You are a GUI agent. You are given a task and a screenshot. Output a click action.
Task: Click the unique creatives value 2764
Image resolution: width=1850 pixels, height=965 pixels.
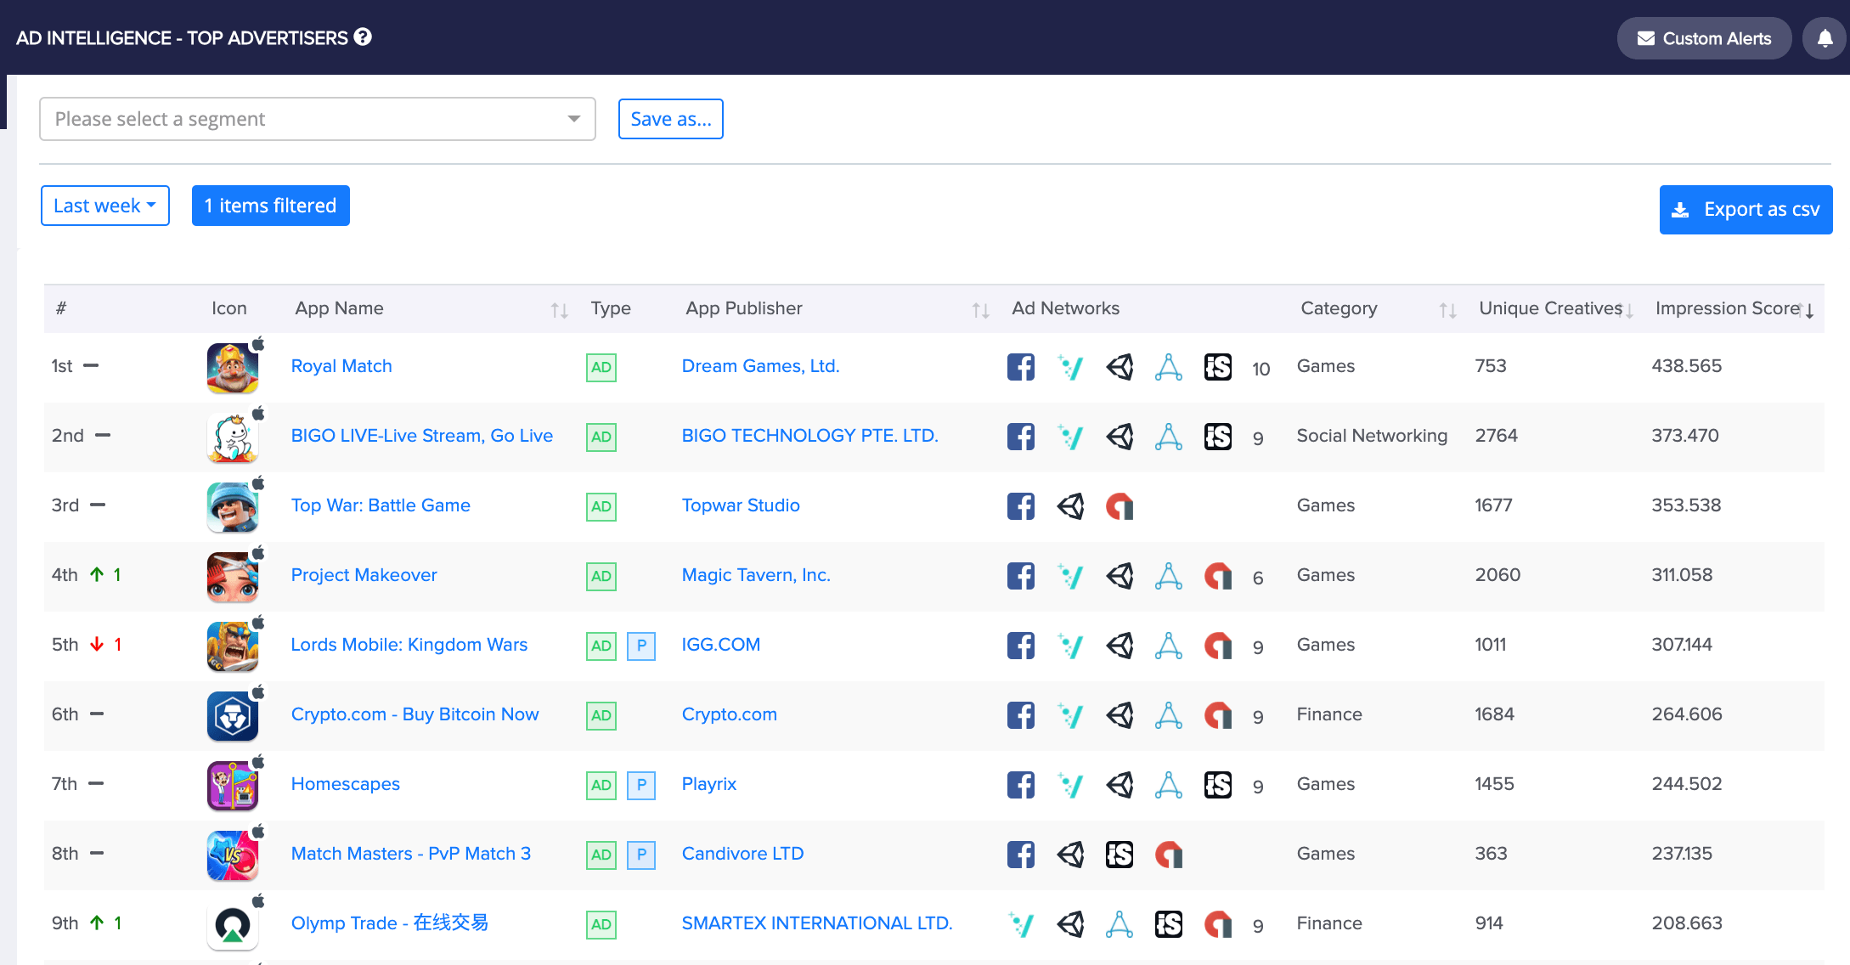click(x=1497, y=436)
